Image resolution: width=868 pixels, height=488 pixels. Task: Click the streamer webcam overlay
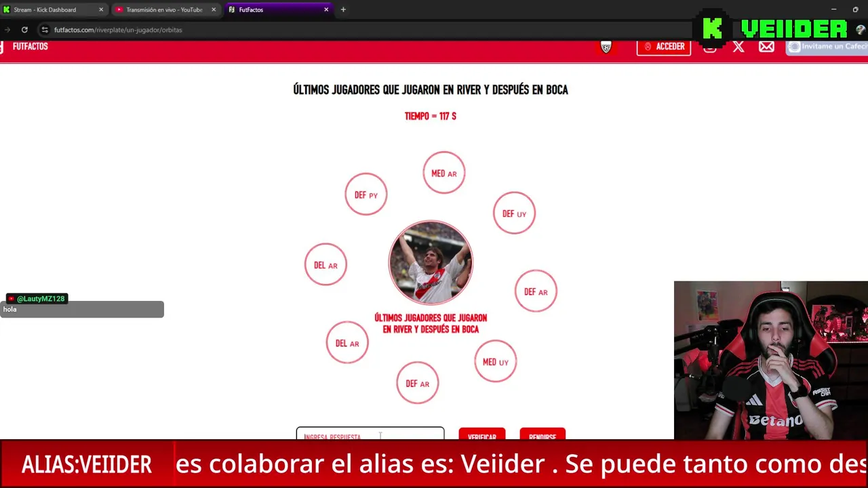771,360
